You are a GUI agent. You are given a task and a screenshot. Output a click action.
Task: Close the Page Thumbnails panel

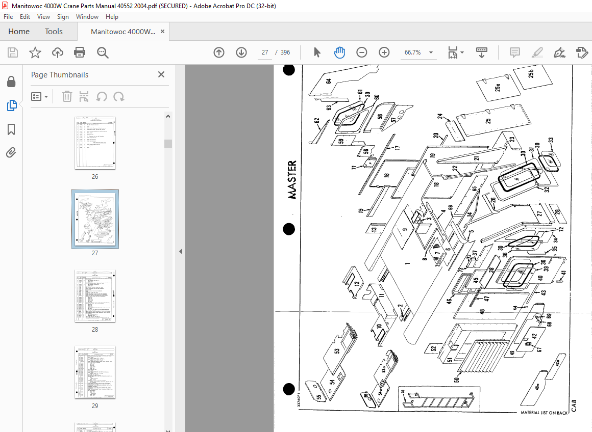tap(161, 75)
